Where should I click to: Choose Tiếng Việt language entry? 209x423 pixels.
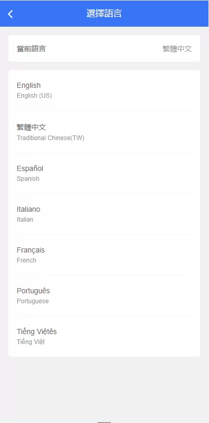[104, 336]
